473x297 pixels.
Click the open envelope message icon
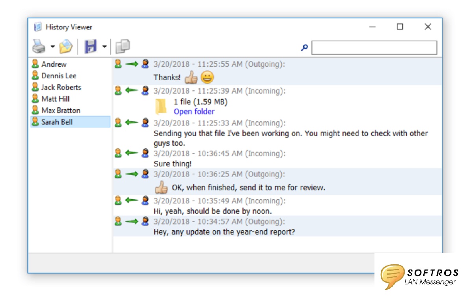66,47
